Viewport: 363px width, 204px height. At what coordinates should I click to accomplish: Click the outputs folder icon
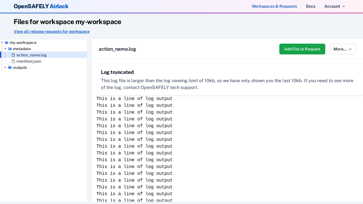coord(10,67)
